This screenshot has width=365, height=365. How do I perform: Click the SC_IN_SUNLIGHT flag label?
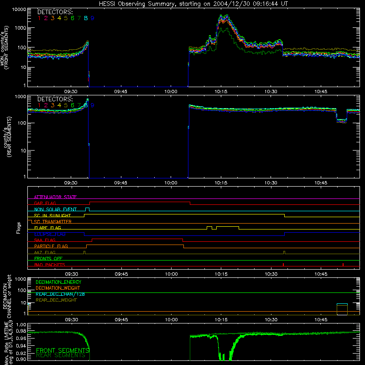coord(52,215)
